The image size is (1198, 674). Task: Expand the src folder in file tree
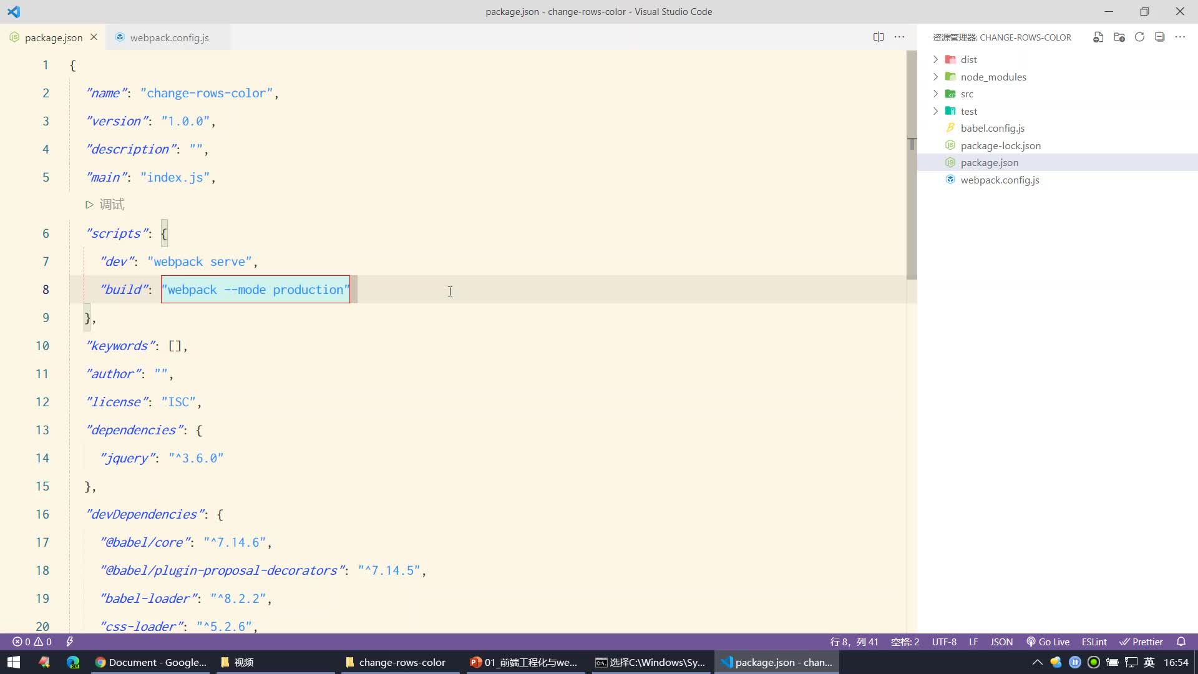tap(967, 93)
